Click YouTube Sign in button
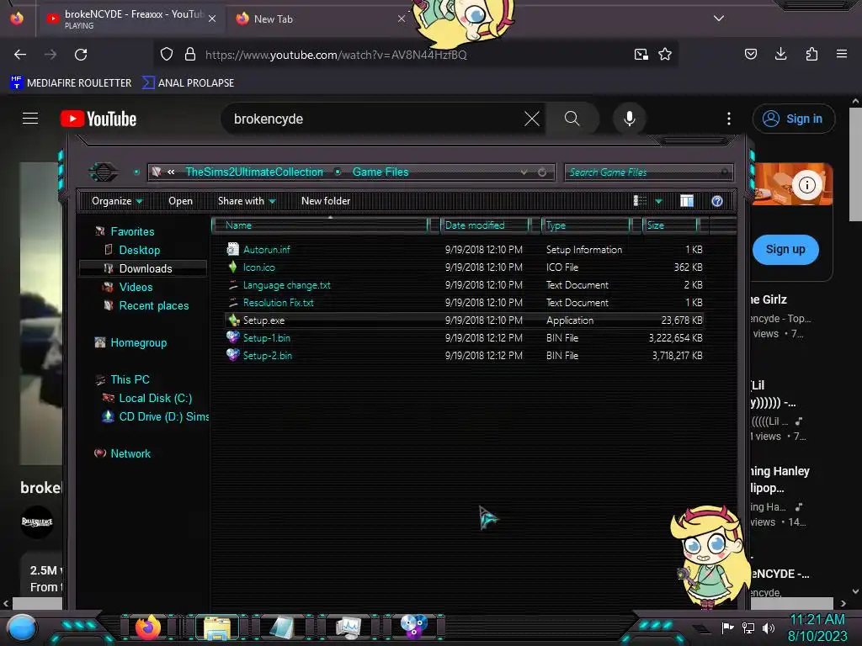Image resolution: width=862 pixels, height=646 pixels. 793,119
